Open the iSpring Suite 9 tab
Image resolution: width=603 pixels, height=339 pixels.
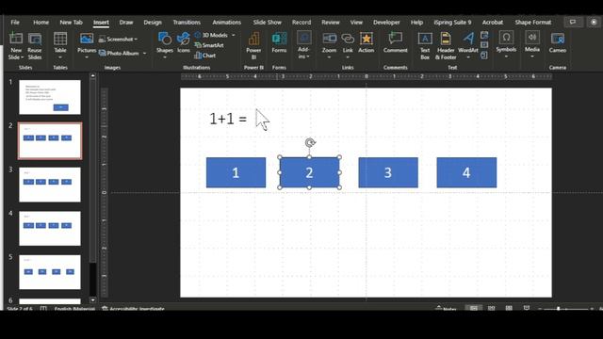452,23
